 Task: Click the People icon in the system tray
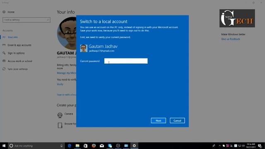(214, 146)
